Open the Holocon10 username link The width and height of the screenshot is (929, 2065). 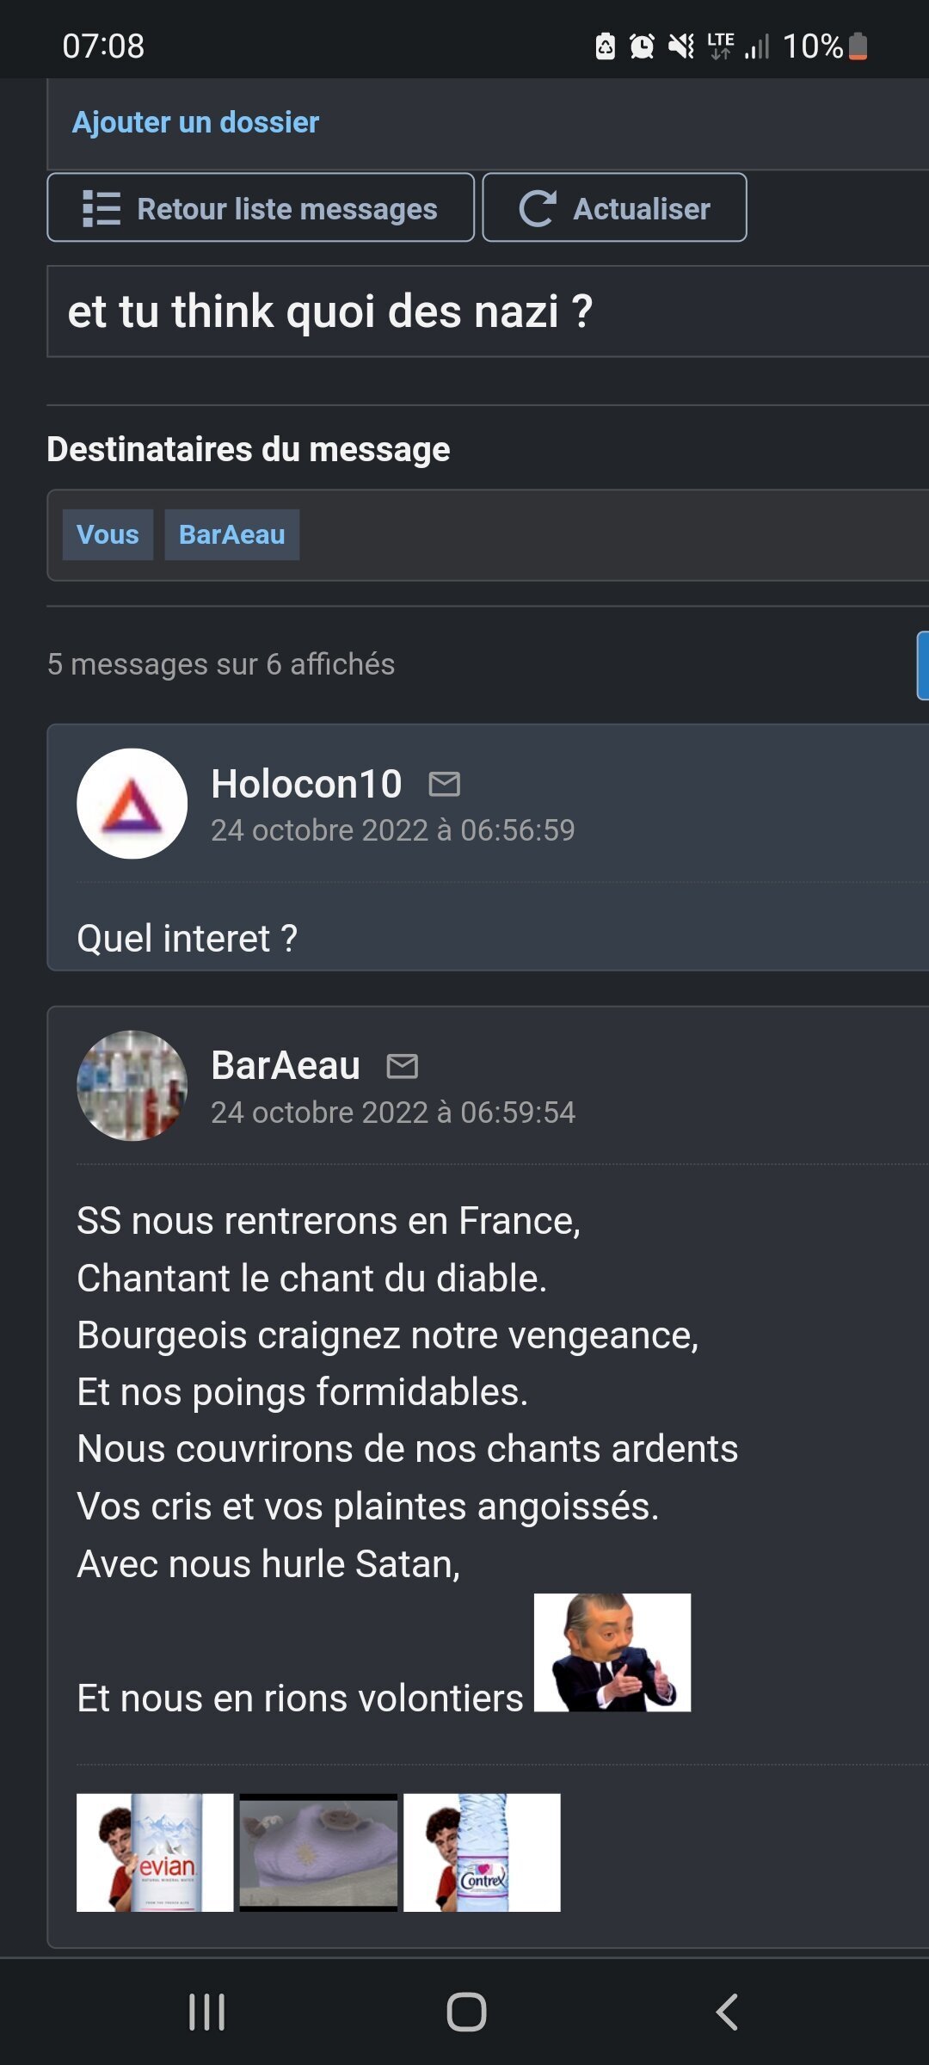306,784
